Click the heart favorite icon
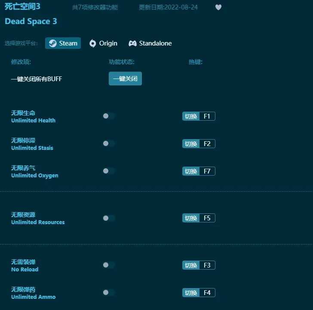The height and width of the screenshot is (310, 313). [218, 7]
